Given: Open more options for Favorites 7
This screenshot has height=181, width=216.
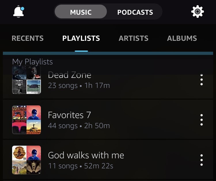Looking at the screenshot, I should tap(202, 120).
